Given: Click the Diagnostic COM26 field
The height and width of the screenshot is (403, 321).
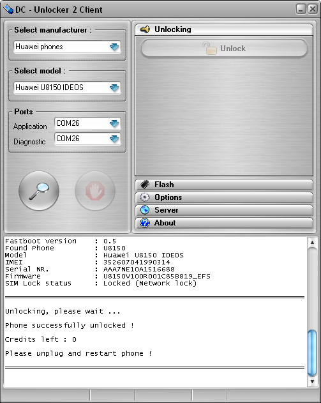Looking at the screenshot, I should pyautogui.click(x=87, y=139).
